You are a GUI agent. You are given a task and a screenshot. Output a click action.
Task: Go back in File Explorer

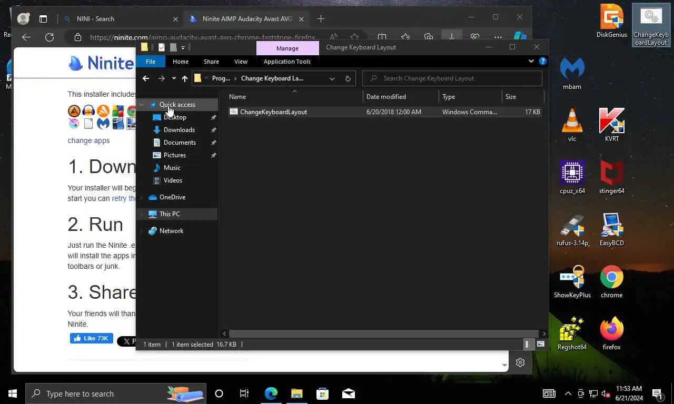pos(146,78)
